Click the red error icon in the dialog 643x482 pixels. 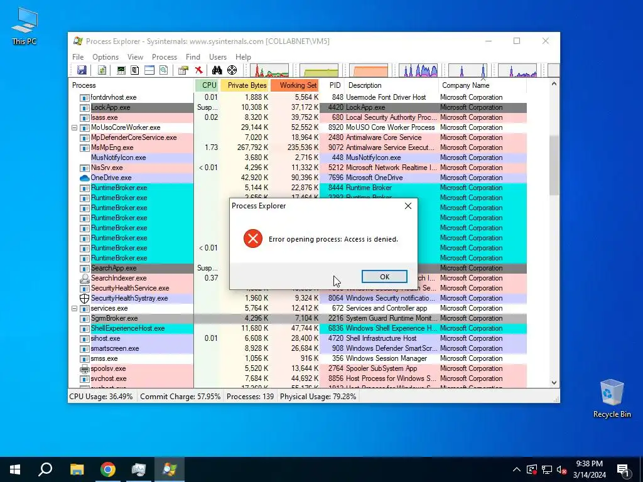point(253,238)
